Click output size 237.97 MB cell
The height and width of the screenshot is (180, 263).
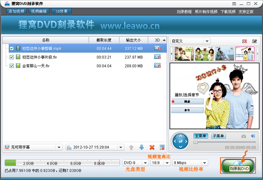pyautogui.click(x=134, y=57)
